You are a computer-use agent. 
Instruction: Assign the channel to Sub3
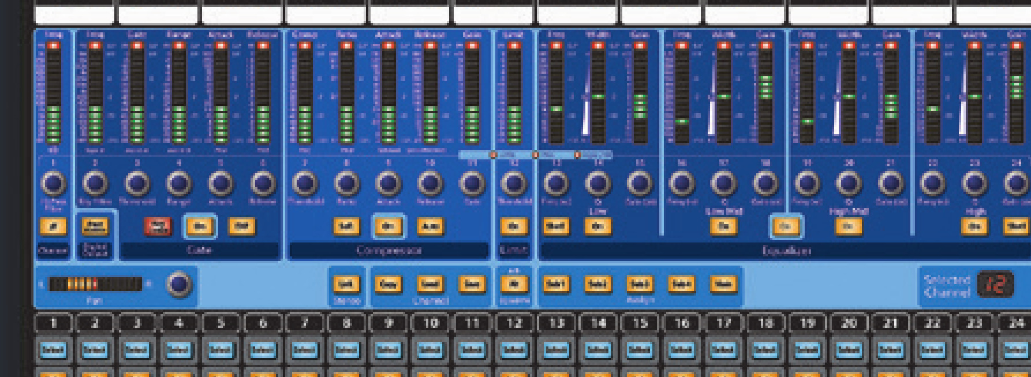[x=640, y=284]
